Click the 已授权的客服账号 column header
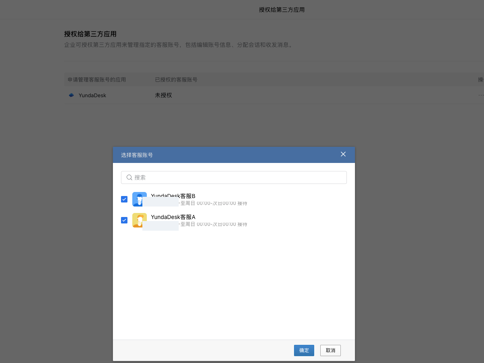Viewport: 484px width, 363px height. pyautogui.click(x=176, y=79)
